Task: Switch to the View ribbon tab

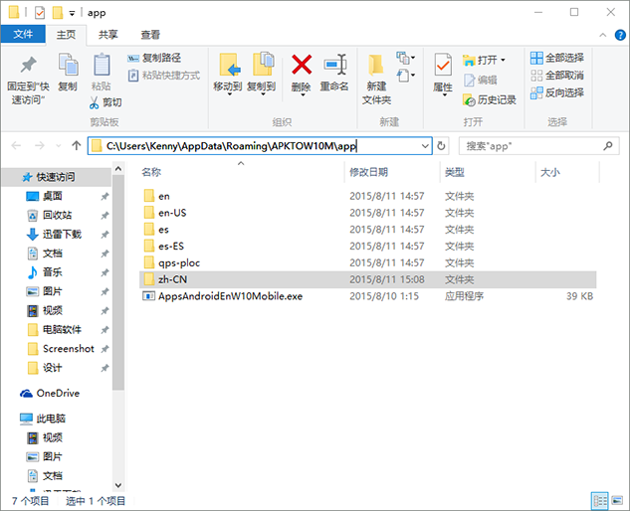Action: 150,35
